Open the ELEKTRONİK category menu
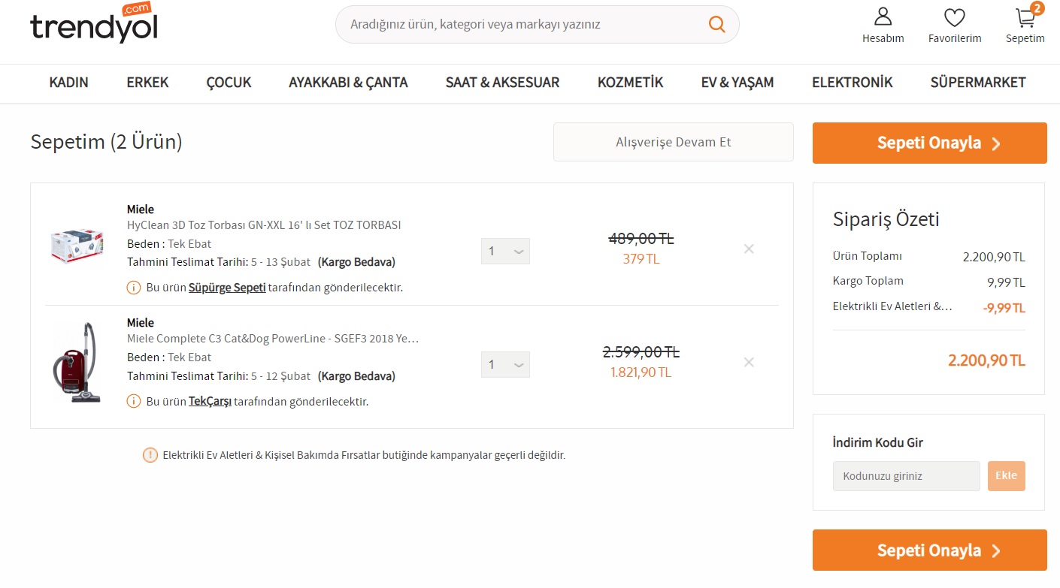The image size is (1060, 588). [x=853, y=83]
